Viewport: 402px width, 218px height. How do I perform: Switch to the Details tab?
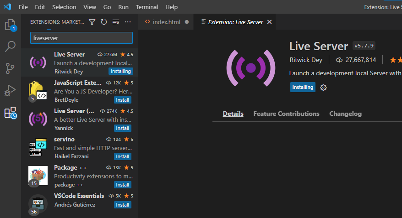coord(233,114)
